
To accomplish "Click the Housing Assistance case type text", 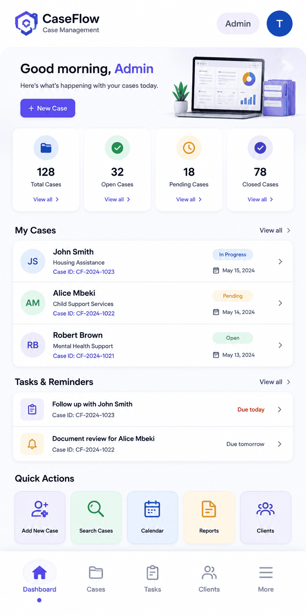I will pyautogui.click(x=79, y=263).
